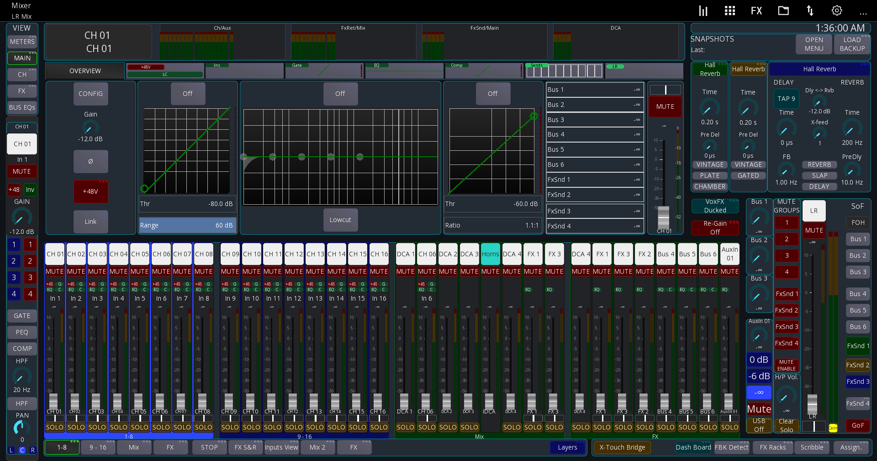Open the meters view icon in top bar
The image size is (877, 461).
coord(703,11)
